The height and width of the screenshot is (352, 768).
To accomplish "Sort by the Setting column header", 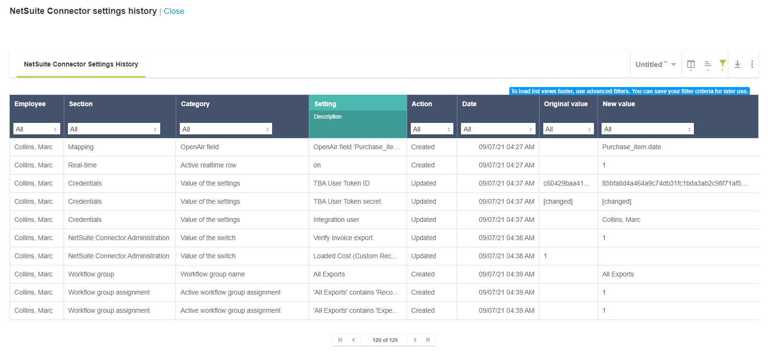I will (325, 104).
